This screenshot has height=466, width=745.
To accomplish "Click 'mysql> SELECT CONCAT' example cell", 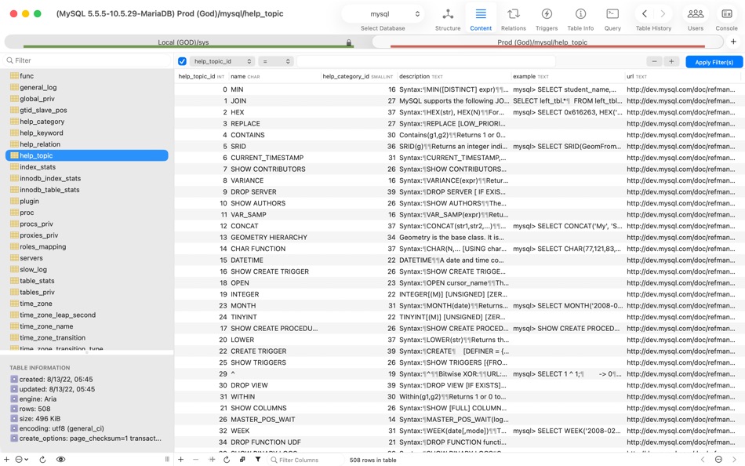I will 567,226.
